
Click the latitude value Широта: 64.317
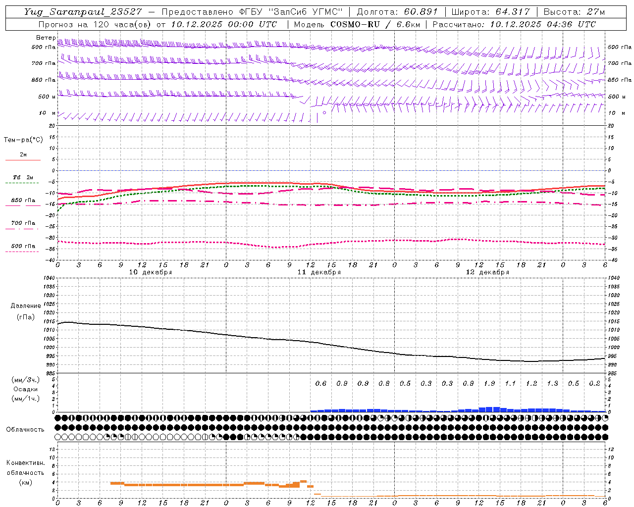coord(490,12)
